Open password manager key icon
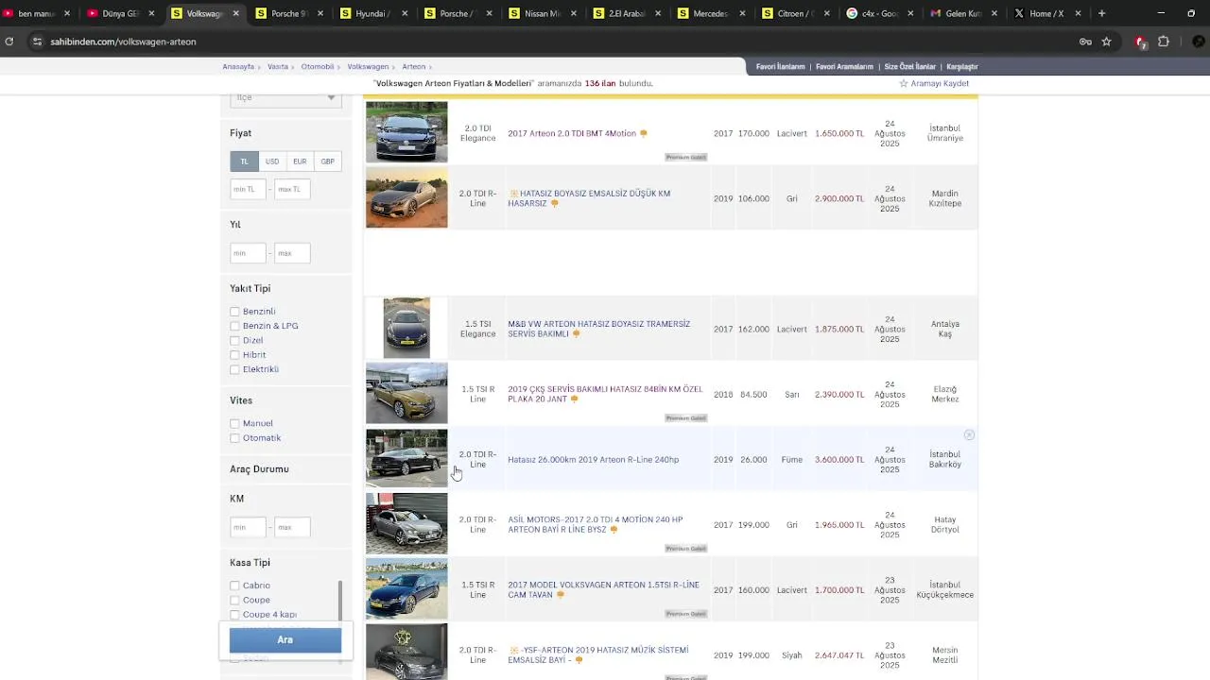This screenshot has width=1210, height=680. coord(1085,42)
